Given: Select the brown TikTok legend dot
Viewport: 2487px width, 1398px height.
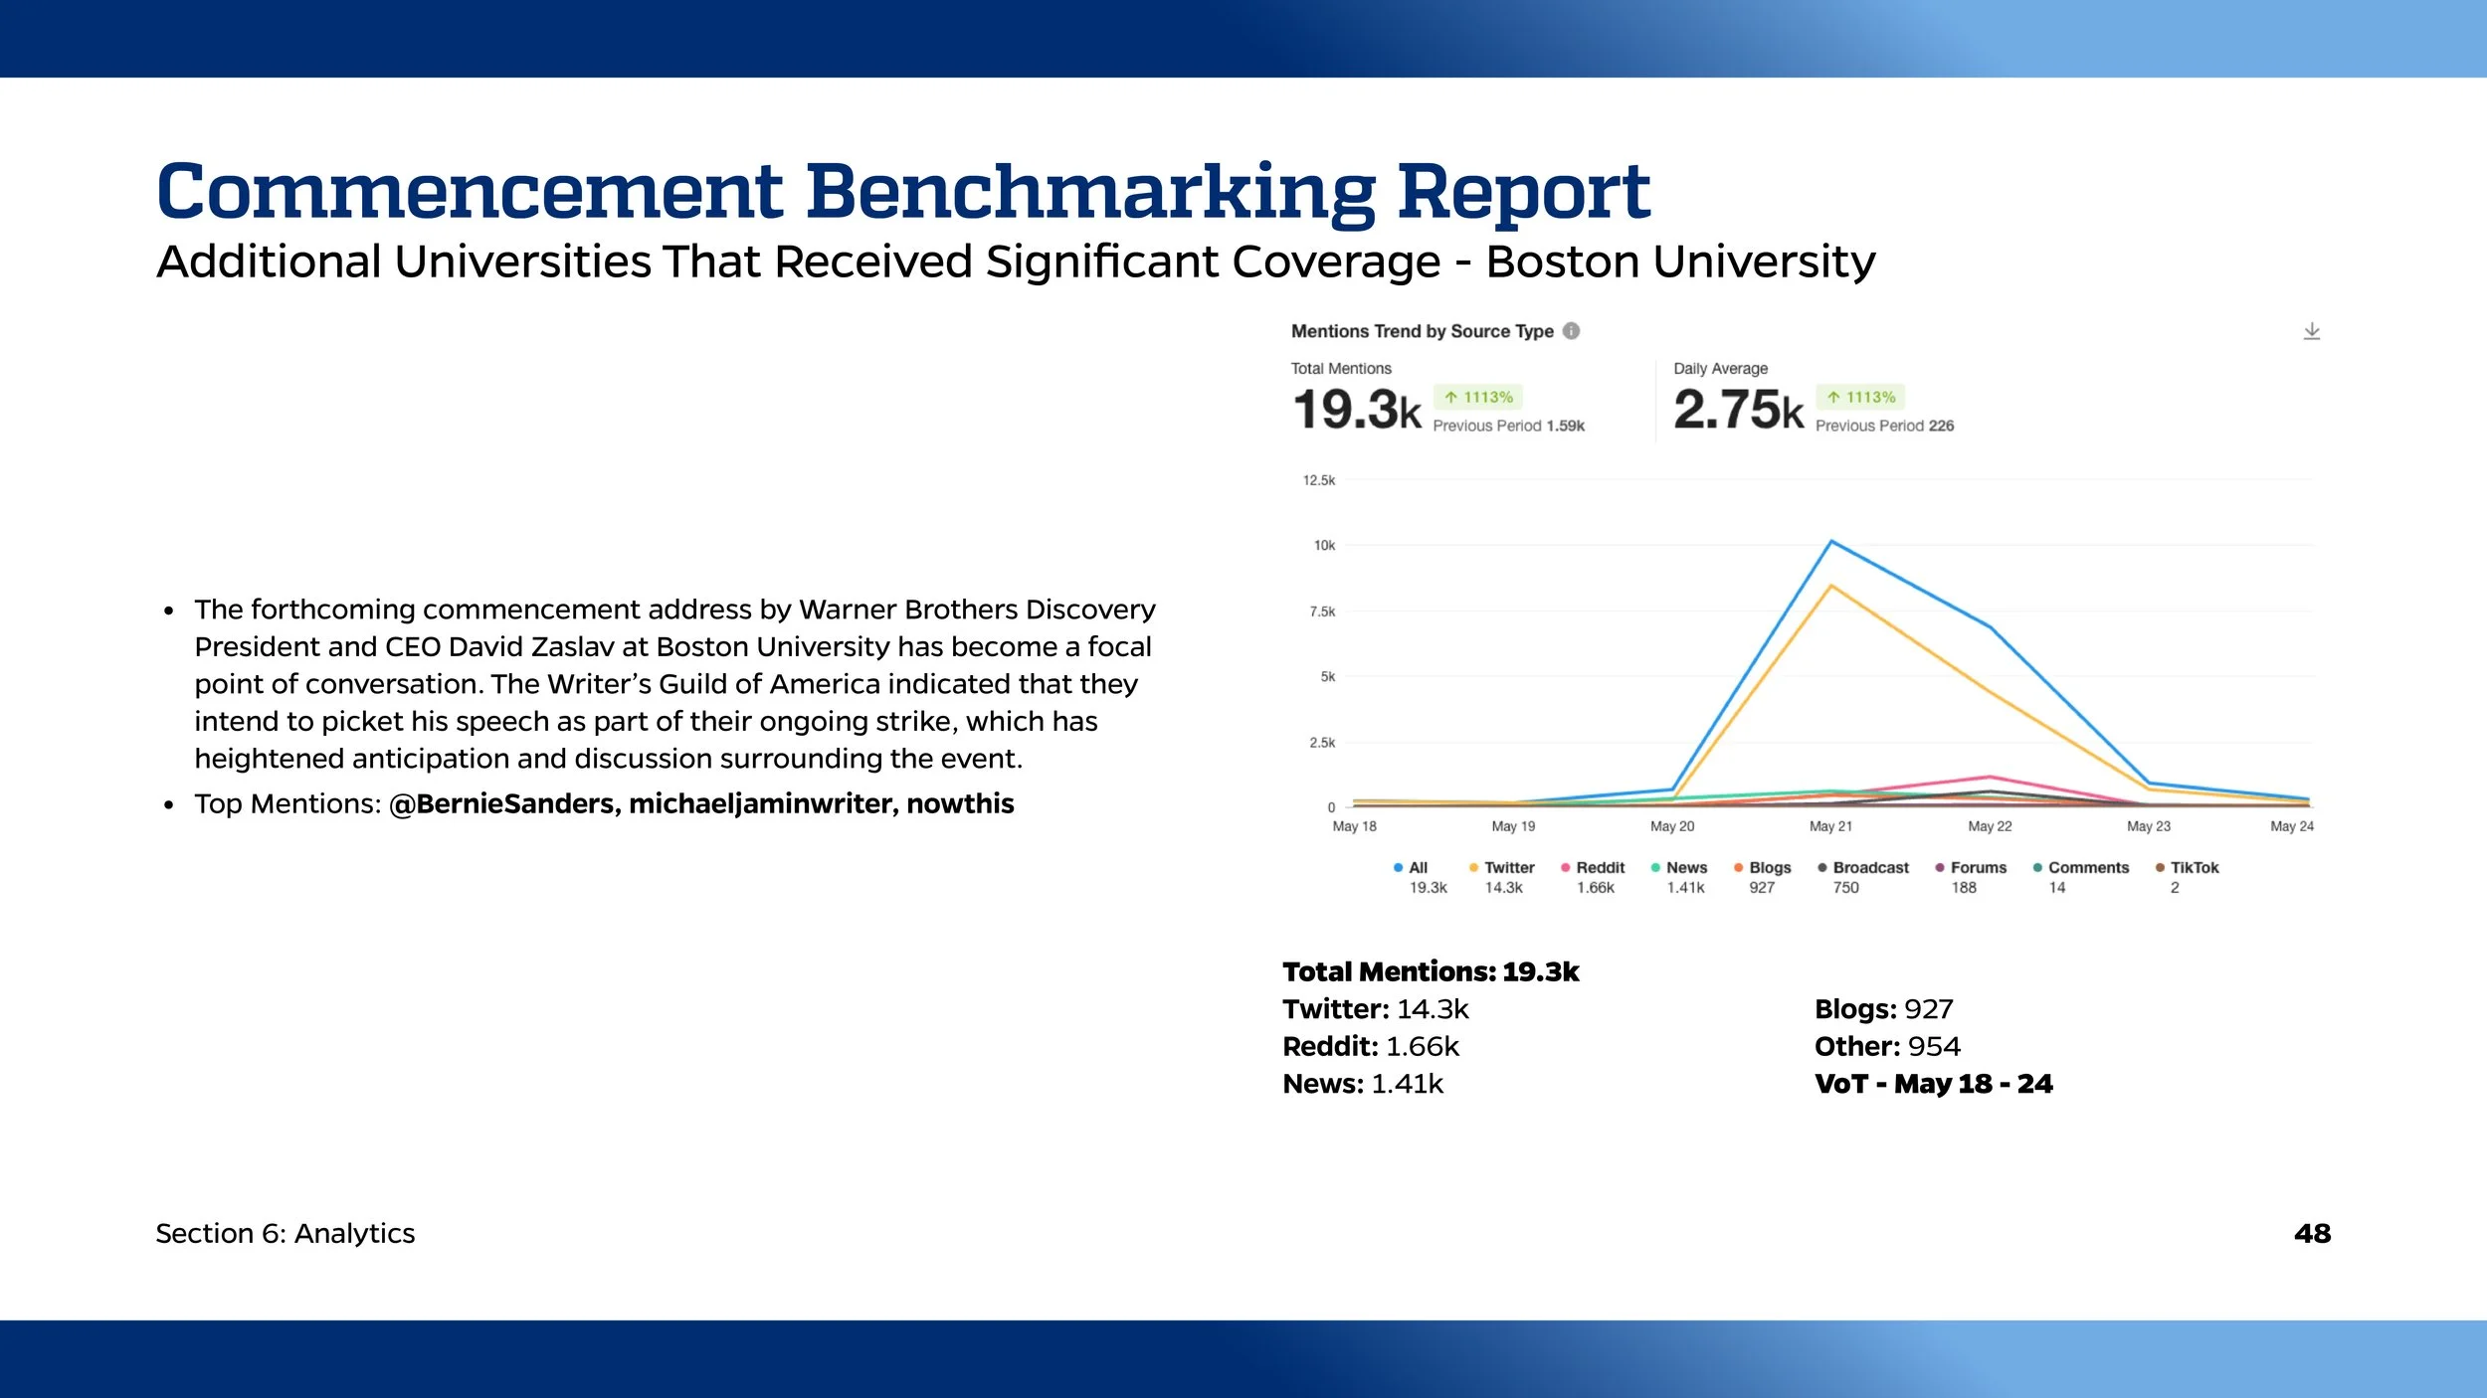Looking at the screenshot, I should tap(2159, 866).
